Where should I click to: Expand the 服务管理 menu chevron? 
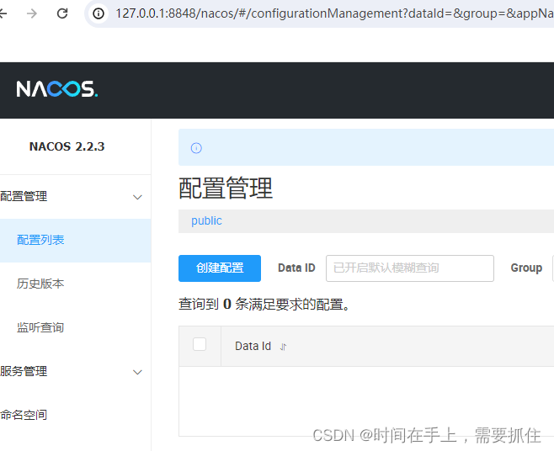click(x=137, y=372)
